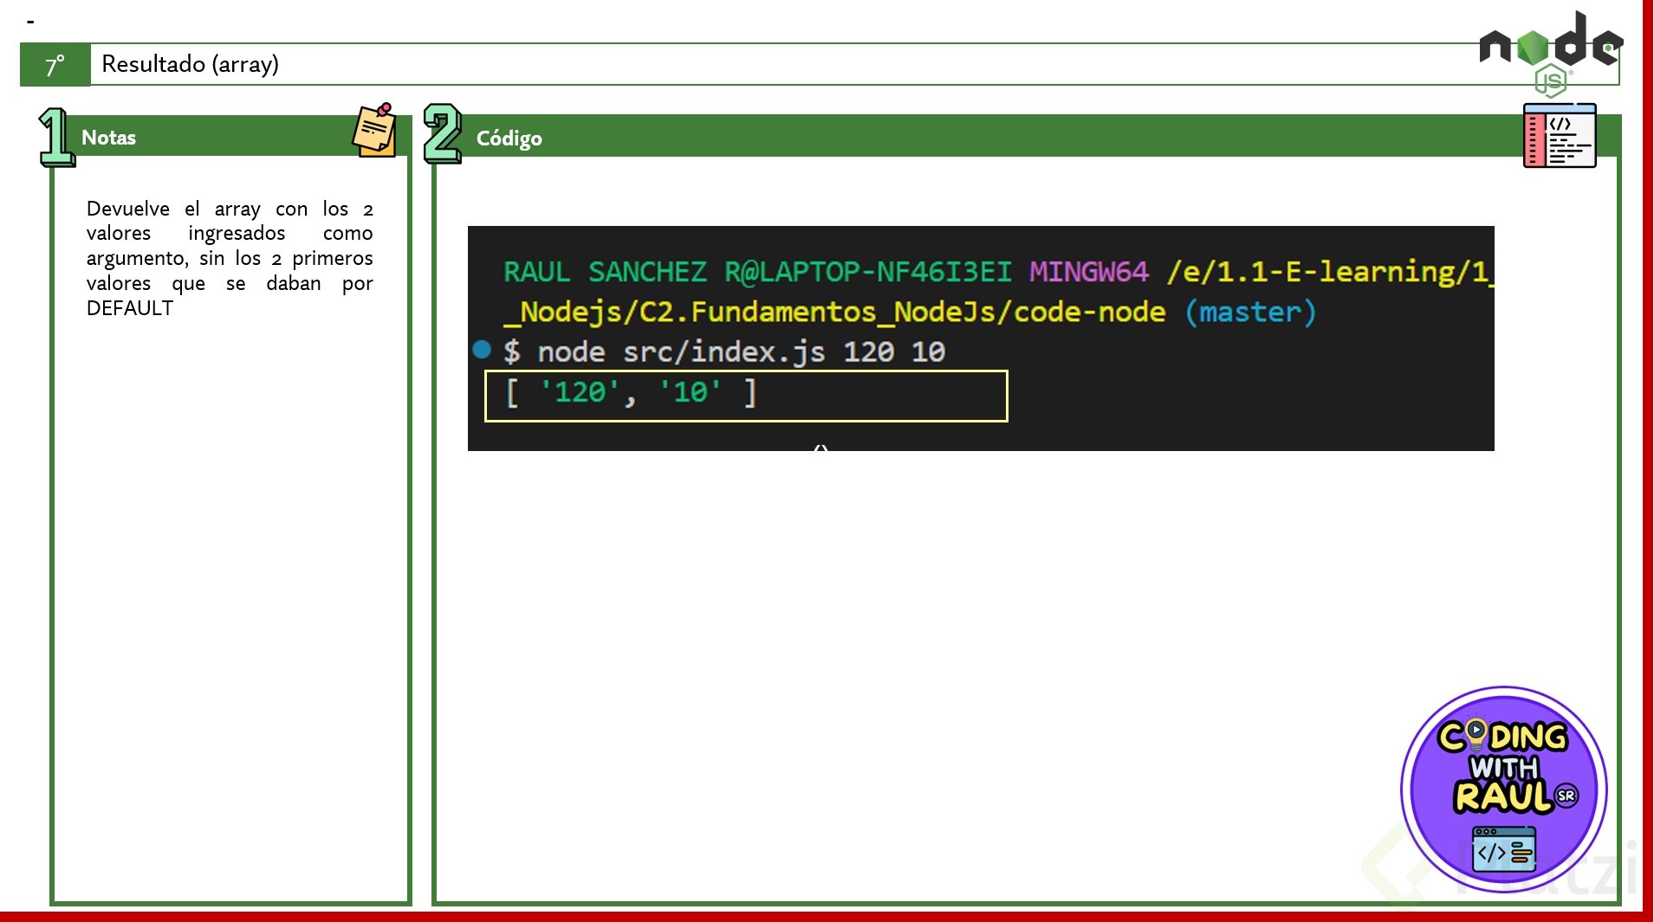Click the blue dot beside the terminal prompt
The height and width of the screenshot is (922, 1654).
[482, 350]
